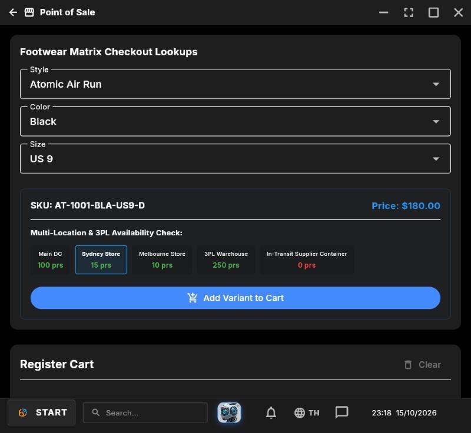
Task: Click the globe language icon
Action: tap(300, 413)
